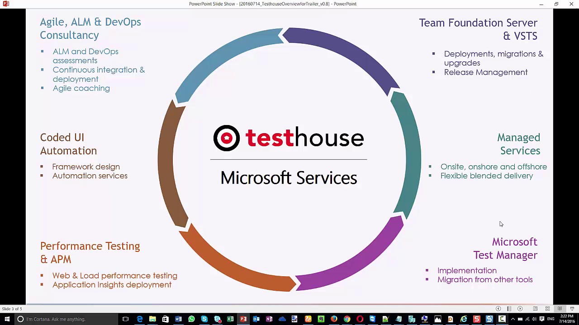This screenshot has width=579, height=325.
Task: Click the Cortana search box
Action: coord(66,319)
